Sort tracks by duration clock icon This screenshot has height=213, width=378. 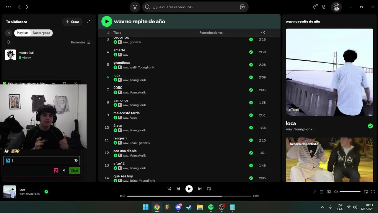pyautogui.click(x=263, y=33)
